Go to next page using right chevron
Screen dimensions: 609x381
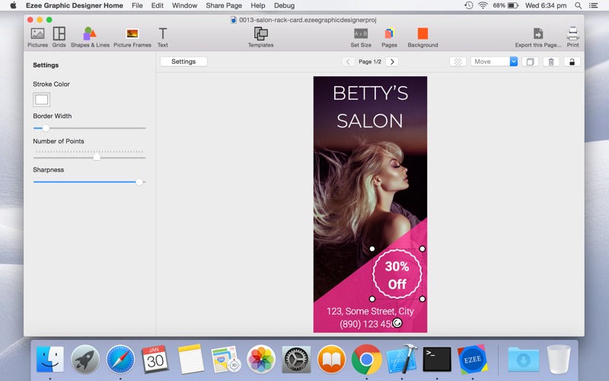[392, 62]
